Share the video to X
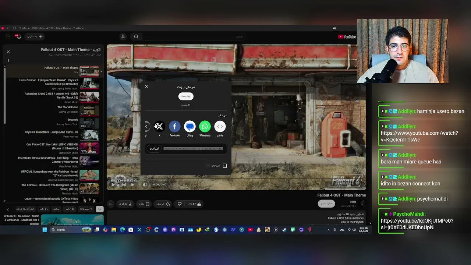Screen dimensions: 471x265 tap(159, 127)
